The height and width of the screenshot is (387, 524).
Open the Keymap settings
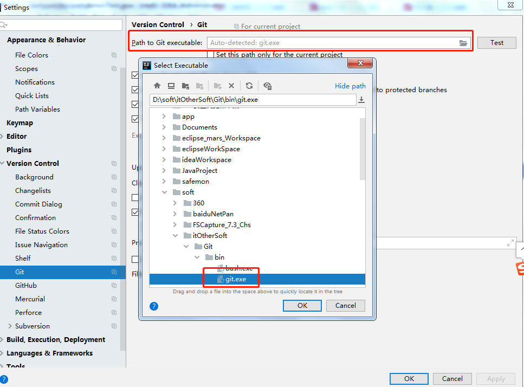pos(20,123)
